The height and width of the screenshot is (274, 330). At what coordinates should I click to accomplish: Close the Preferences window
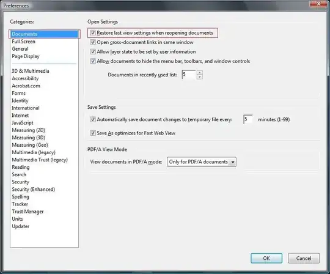[318, 4]
